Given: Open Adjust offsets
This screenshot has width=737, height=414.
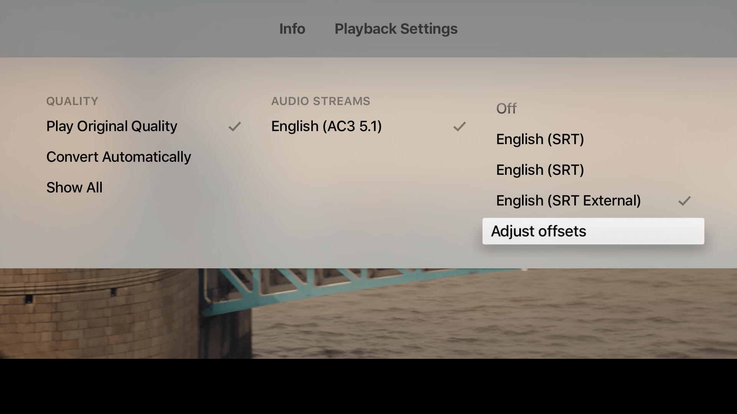Looking at the screenshot, I should click(x=593, y=231).
